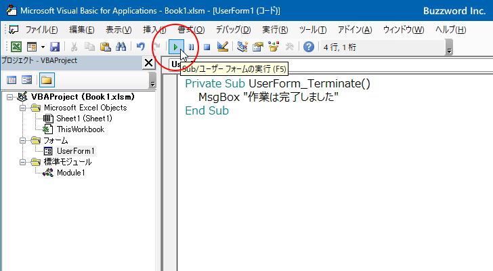493x271 pixels.
Task: Collapse the フォーム folder
Action: (x=22, y=140)
